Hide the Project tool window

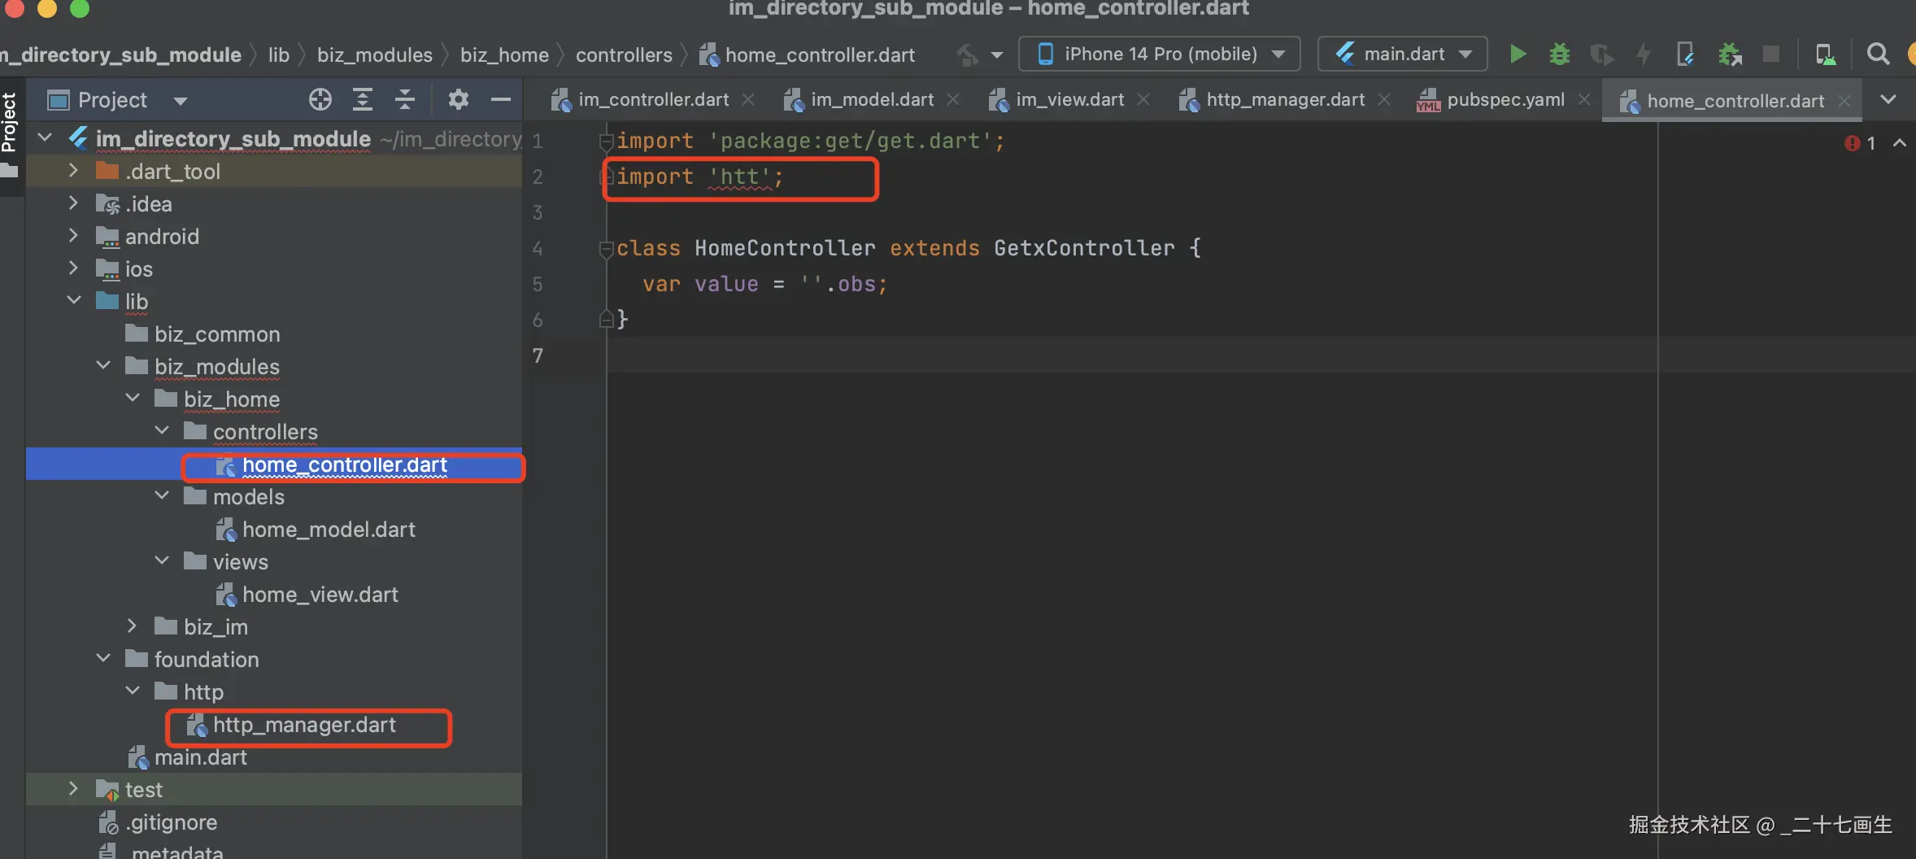(x=501, y=99)
